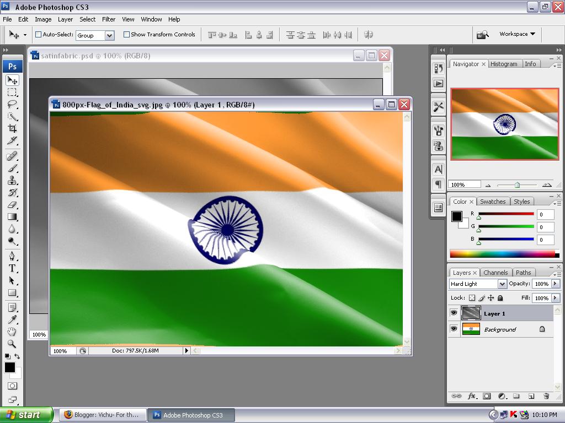The width and height of the screenshot is (565, 423).
Task: Switch to Blogger taskbar button
Action: [103, 415]
